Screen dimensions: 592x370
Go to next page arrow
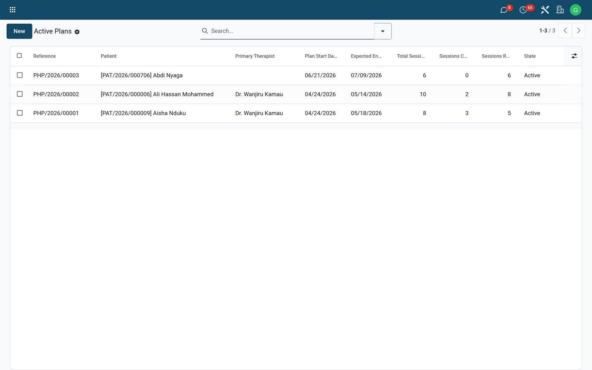pyautogui.click(x=579, y=31)
